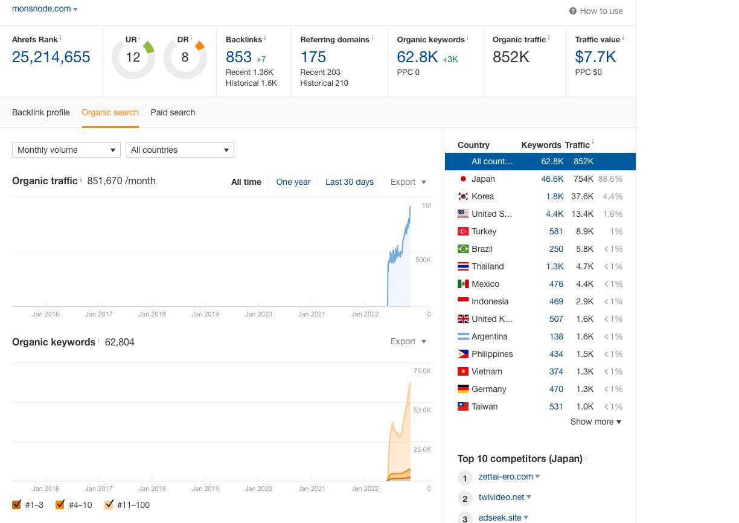Click the Keywords column header
This screenshot has height=523, width=739.
point(542,145)
